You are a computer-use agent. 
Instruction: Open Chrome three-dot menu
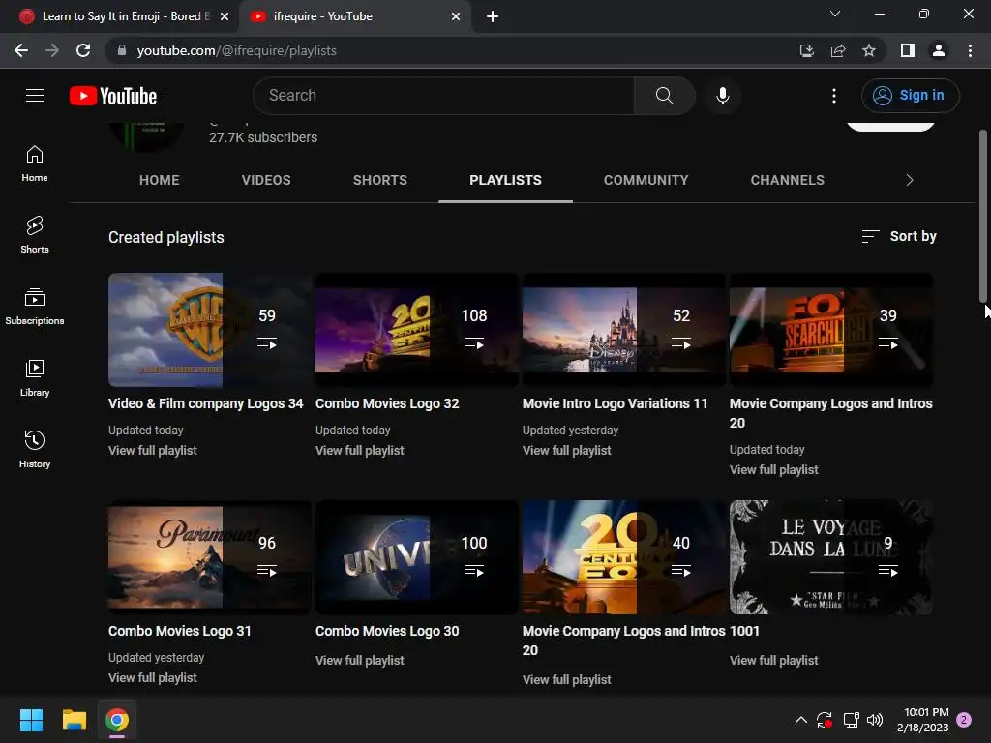coord(970,50)
